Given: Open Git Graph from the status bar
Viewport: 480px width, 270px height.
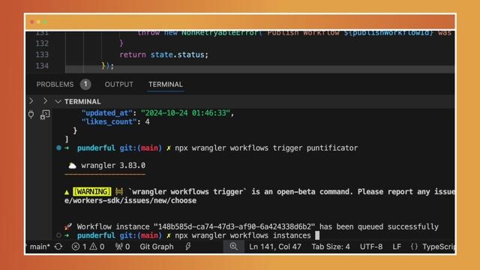Looking at the screenshot, I should 157,247.
